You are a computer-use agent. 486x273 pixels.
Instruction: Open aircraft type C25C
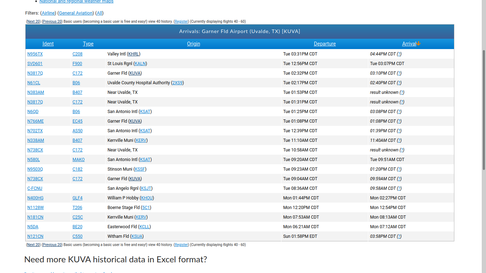pyautogui.click(x=78, y=217)
